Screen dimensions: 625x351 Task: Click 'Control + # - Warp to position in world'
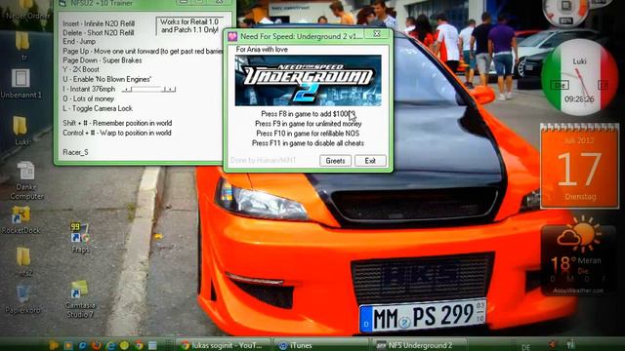point(117,133)
